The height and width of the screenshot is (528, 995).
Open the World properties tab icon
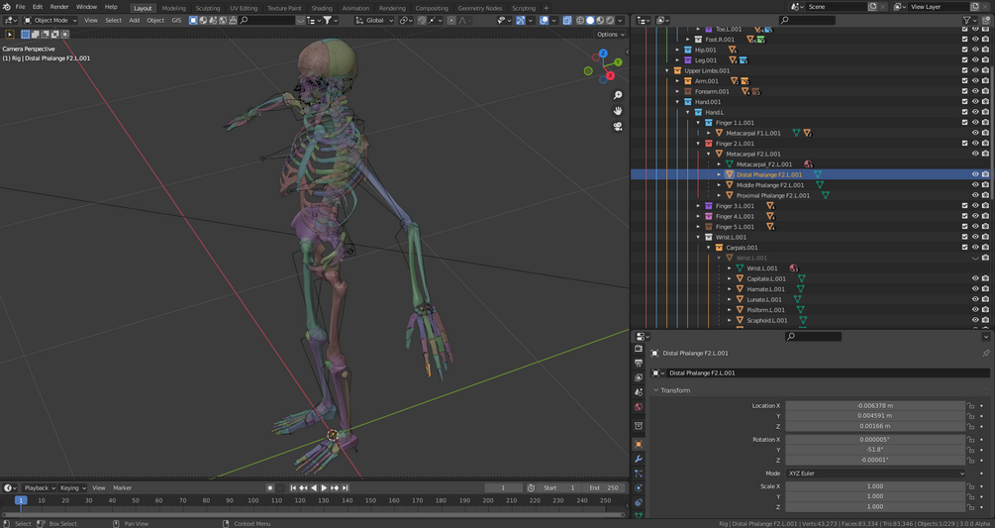(x=639, y=407)
